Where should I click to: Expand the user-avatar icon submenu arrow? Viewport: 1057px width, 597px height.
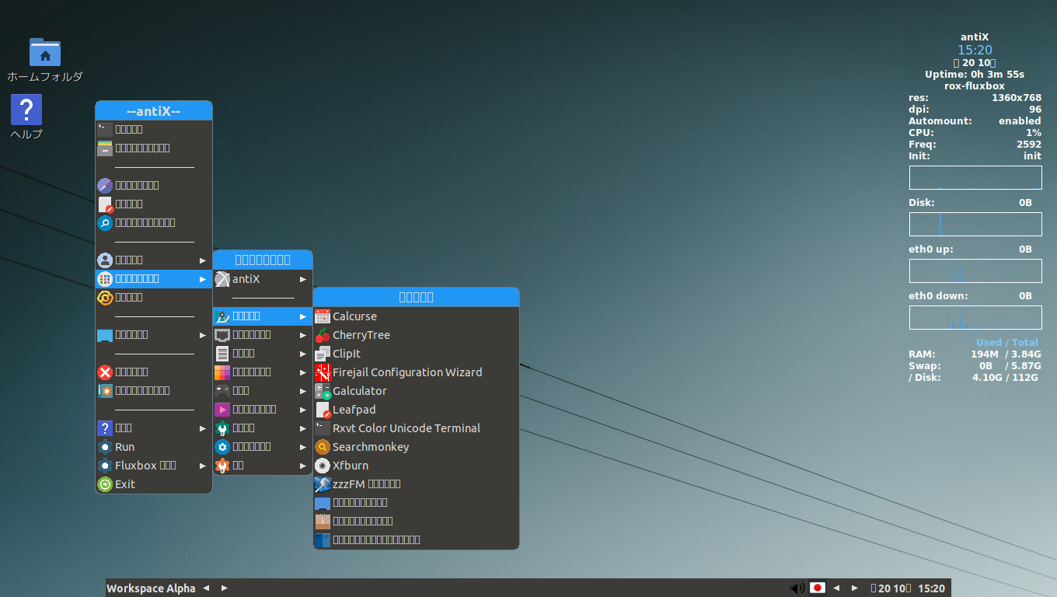tap(203, 260)
